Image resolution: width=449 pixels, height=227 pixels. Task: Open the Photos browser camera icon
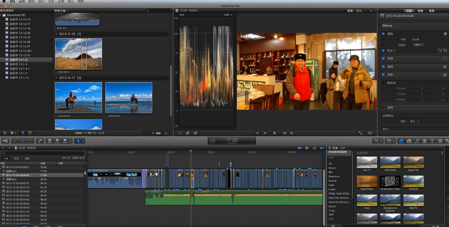coord(409,141)
